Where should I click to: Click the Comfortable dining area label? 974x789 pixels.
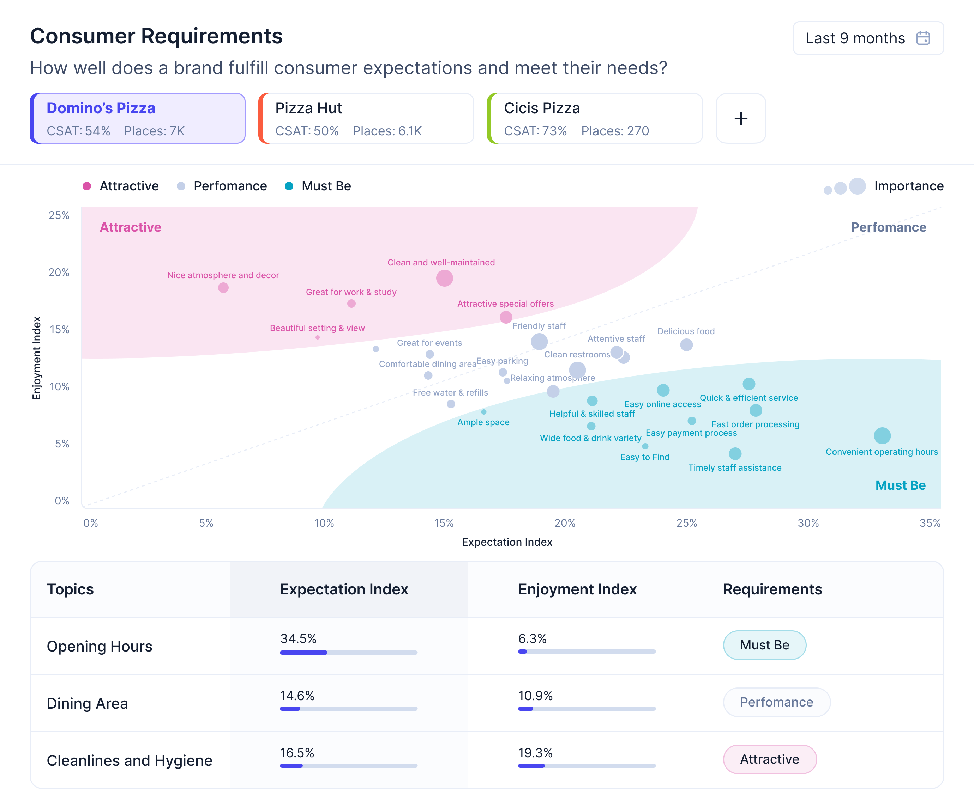click(428, 364)
